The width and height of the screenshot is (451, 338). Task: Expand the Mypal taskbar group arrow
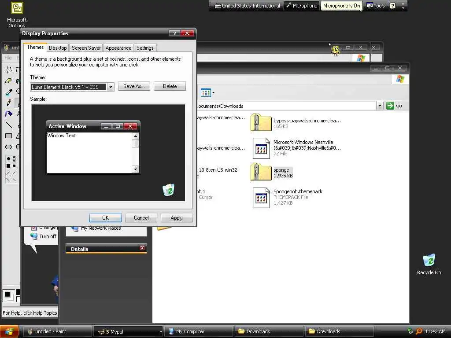[160, 332]
